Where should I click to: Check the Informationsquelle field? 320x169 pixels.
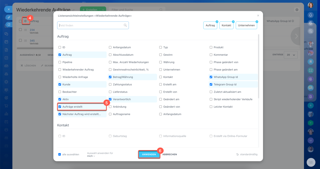161,136
